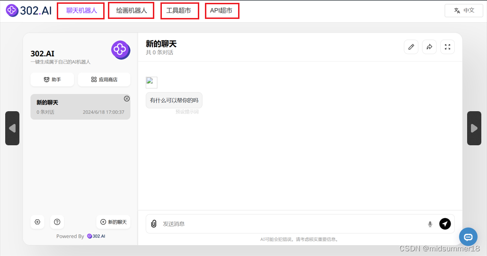Click the 302.AI logo in header
The image size is (487, 256).
[x=28, y=10]
